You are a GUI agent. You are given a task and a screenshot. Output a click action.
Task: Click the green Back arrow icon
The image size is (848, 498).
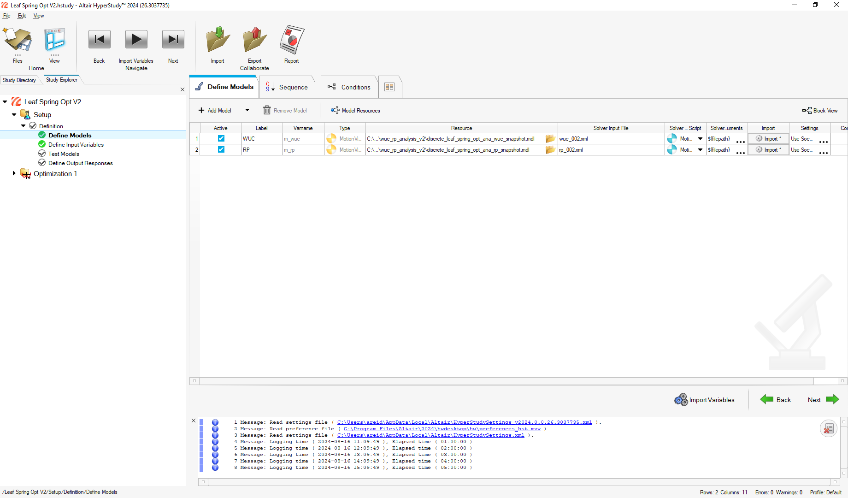point(767,399)
